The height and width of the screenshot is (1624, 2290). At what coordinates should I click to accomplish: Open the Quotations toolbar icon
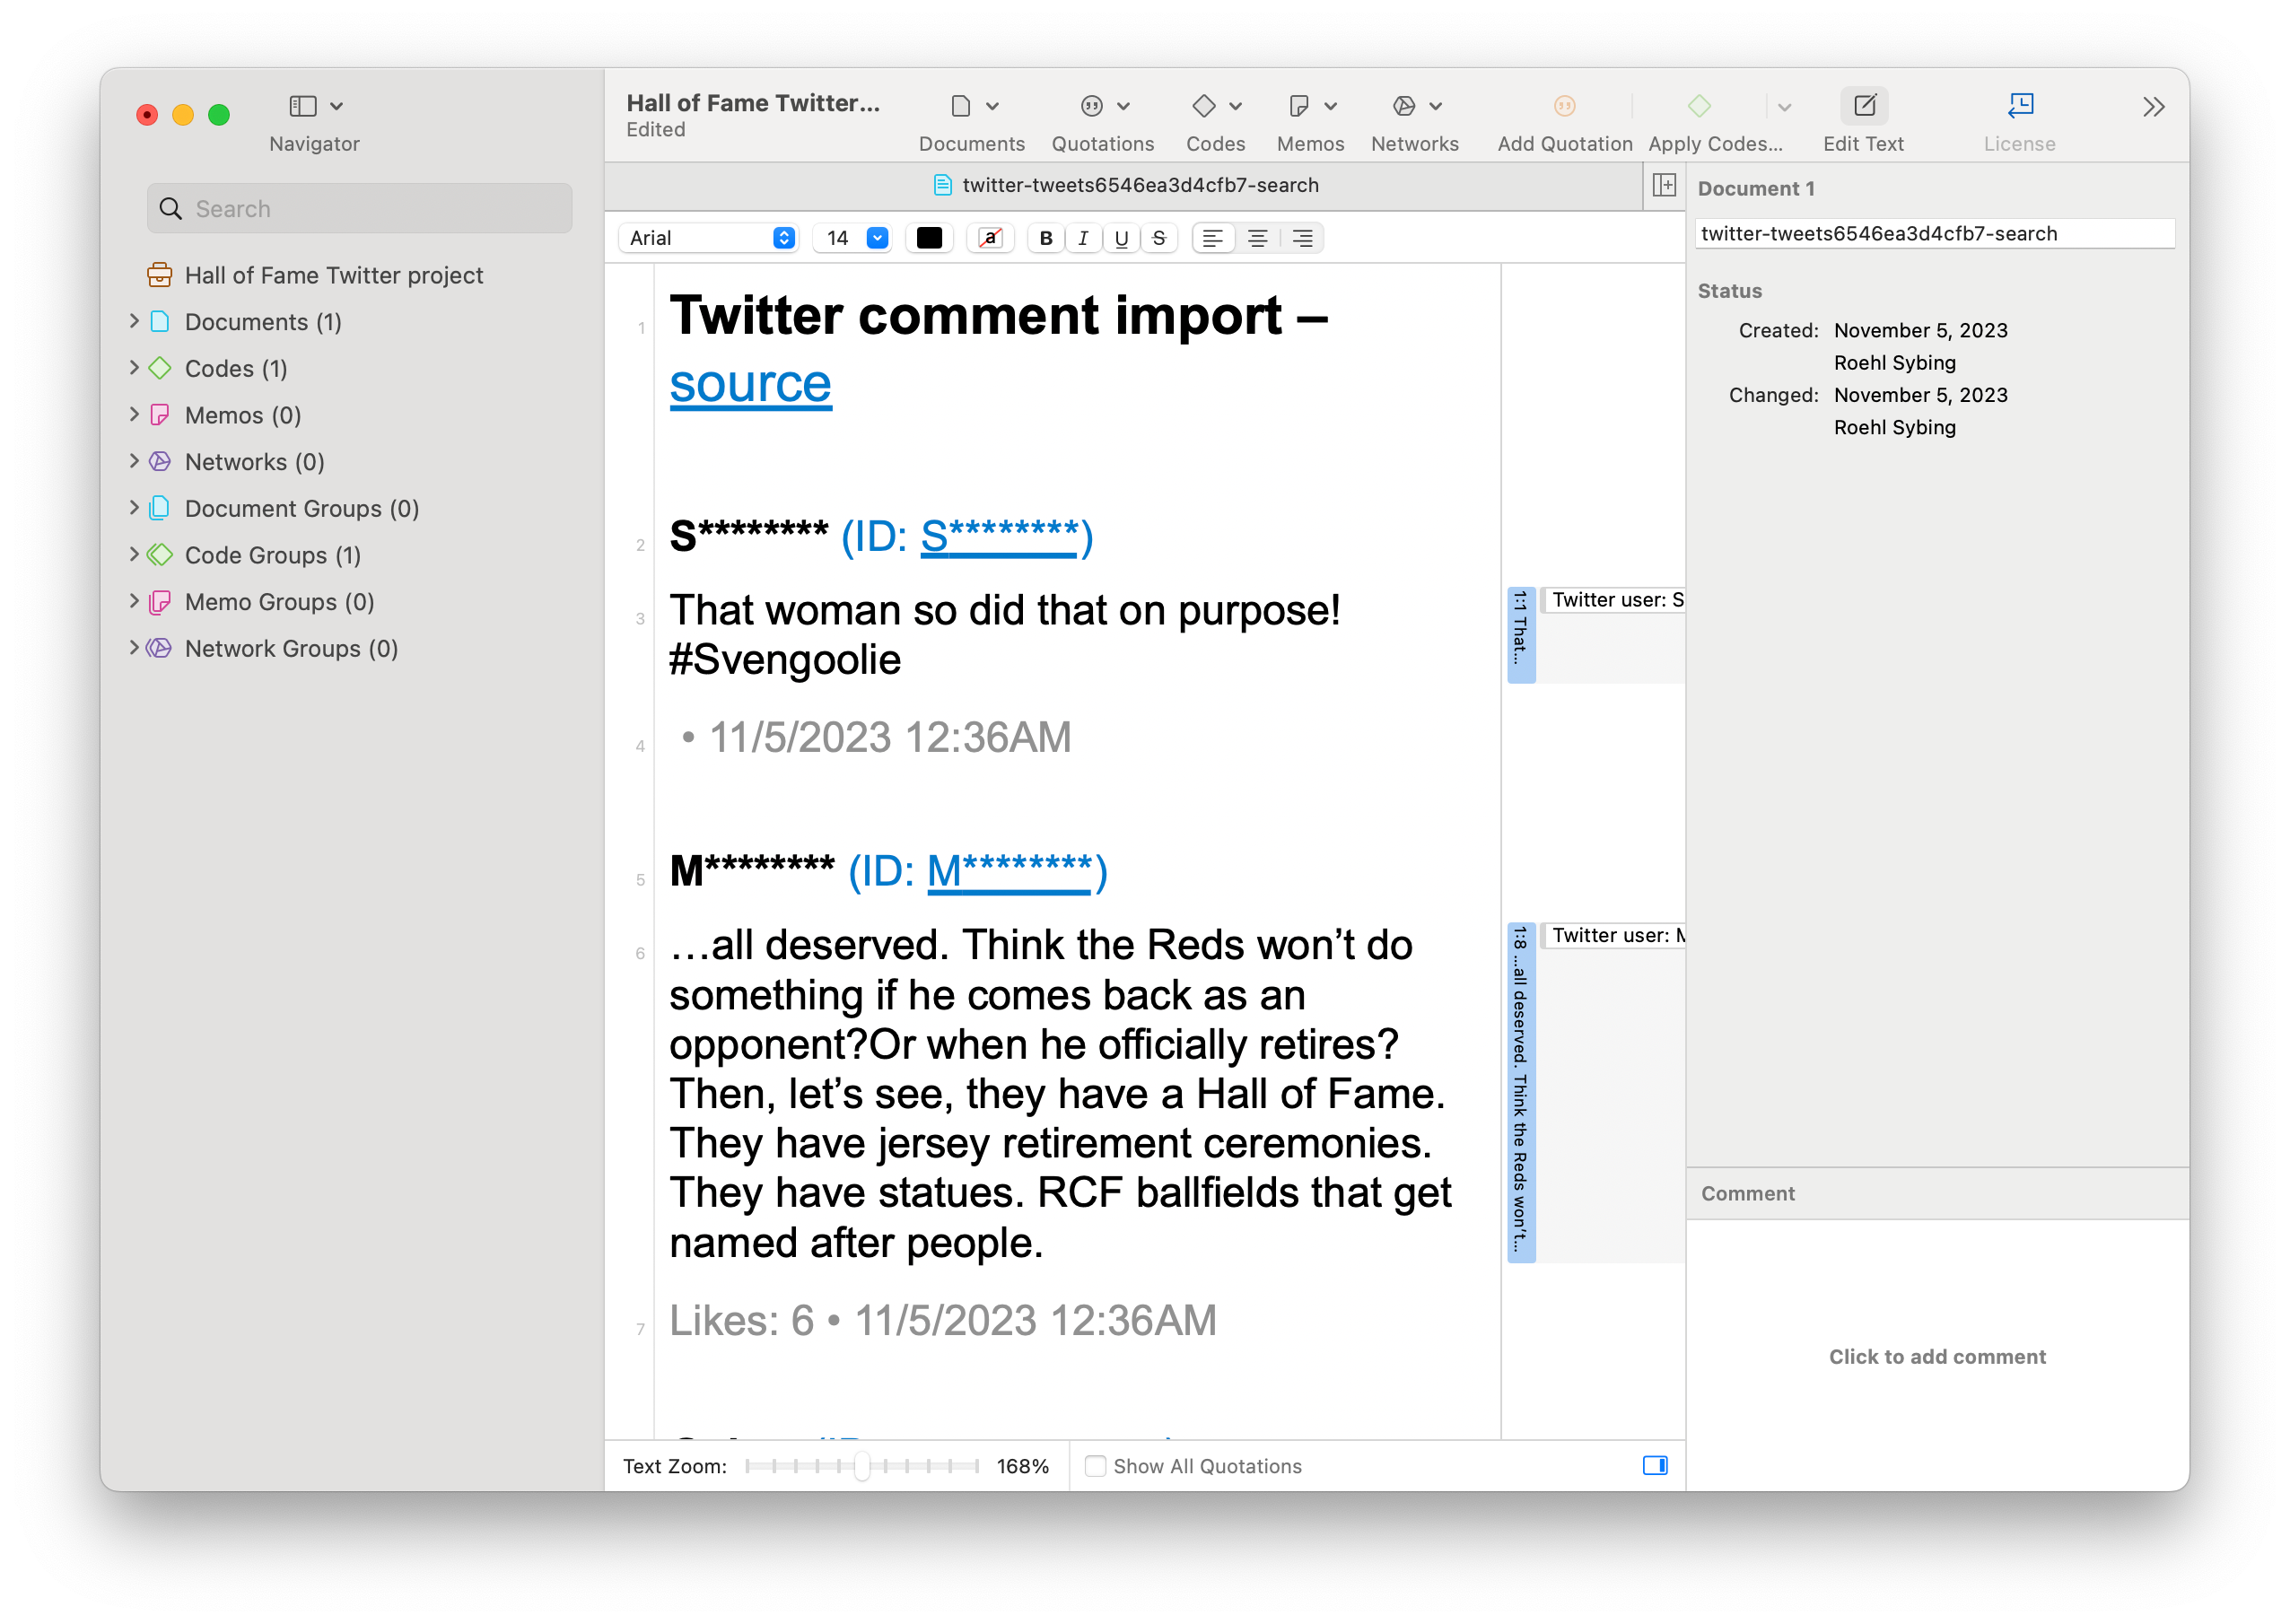click(x=1091, y=106)
